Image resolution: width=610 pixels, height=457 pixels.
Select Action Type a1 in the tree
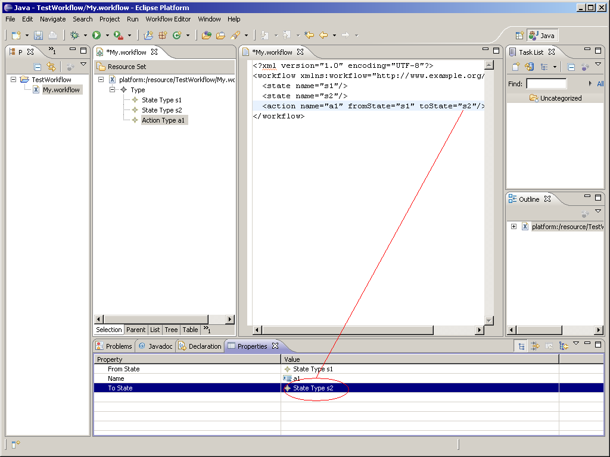(163, 120)
